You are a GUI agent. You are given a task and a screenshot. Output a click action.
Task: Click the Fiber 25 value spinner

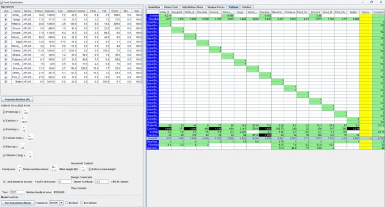[22, 146]
